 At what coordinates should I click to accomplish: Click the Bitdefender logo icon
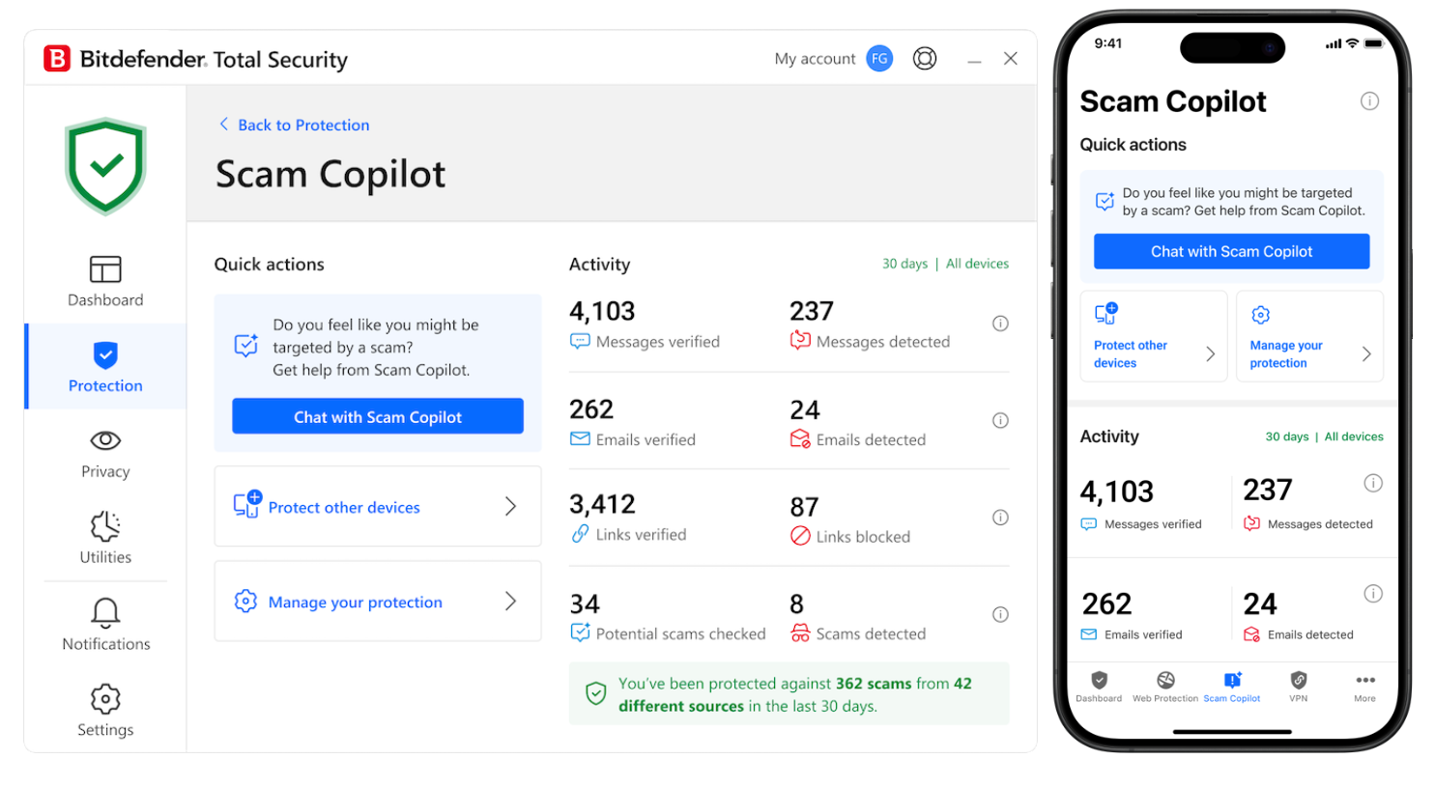pyautogui.click(x=55, y=58)
